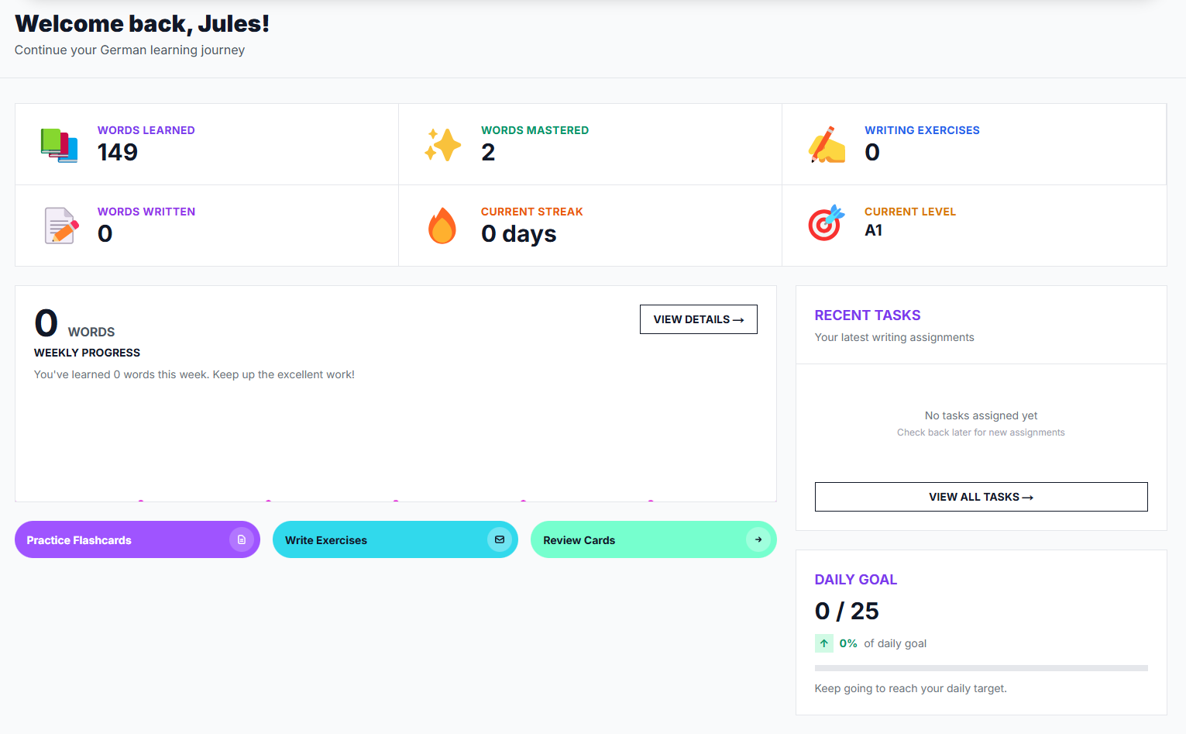The width and height of the screenshot is (1186, 734).
Task: Click the document icon on Practice Flashcards
Action: click(x=241, y=539)
